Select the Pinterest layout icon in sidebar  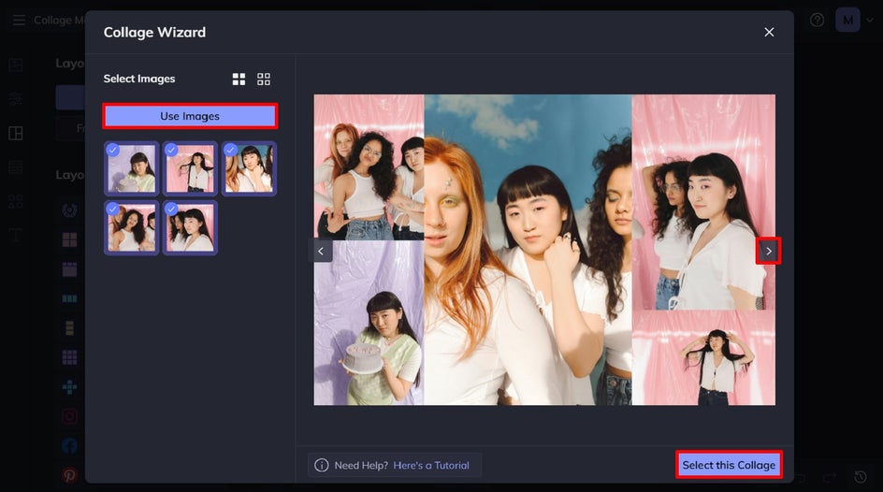point(69,475)
